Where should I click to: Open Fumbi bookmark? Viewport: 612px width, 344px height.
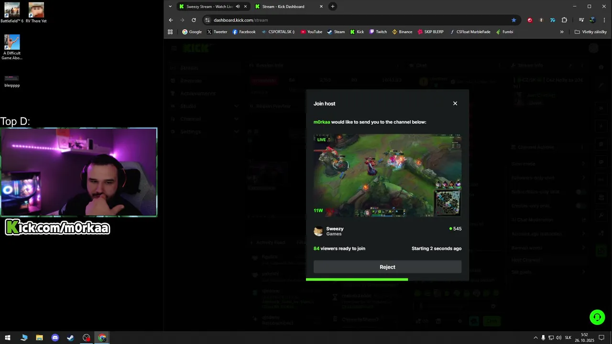click(504, 32)
